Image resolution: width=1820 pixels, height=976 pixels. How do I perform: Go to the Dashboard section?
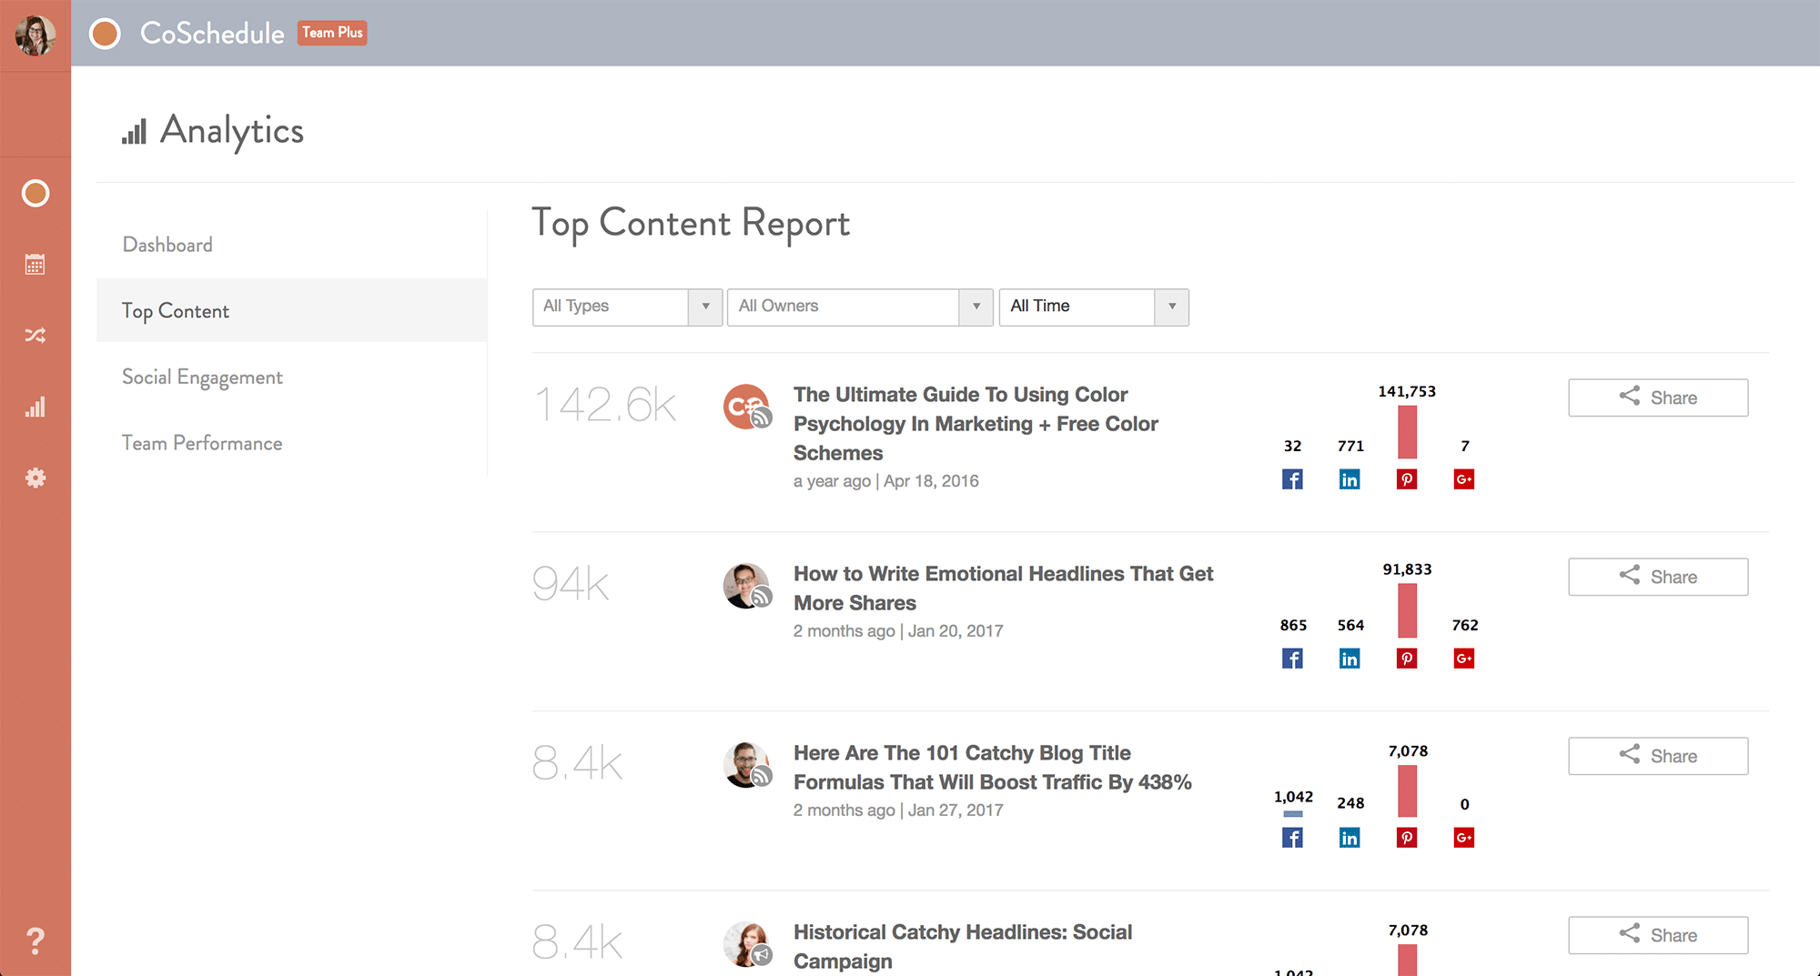coord(167,244)
